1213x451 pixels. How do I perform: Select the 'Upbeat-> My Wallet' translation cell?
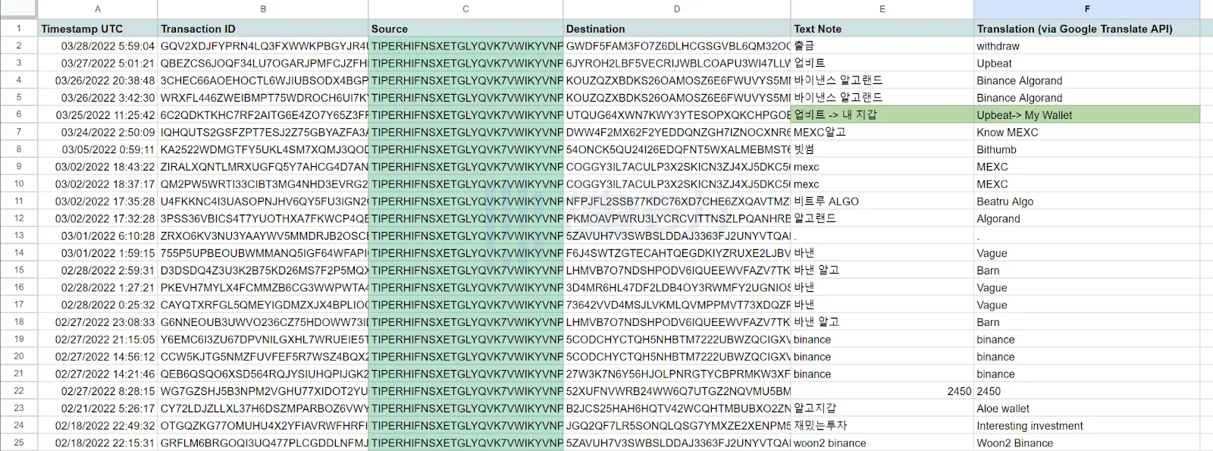pos(1086,115)
